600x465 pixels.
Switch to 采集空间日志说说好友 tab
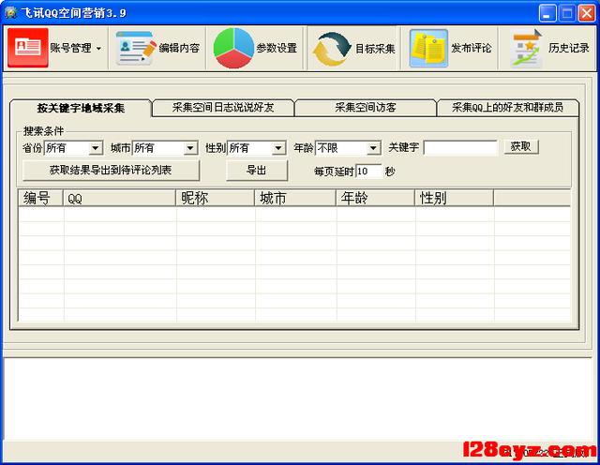point(223,108)
